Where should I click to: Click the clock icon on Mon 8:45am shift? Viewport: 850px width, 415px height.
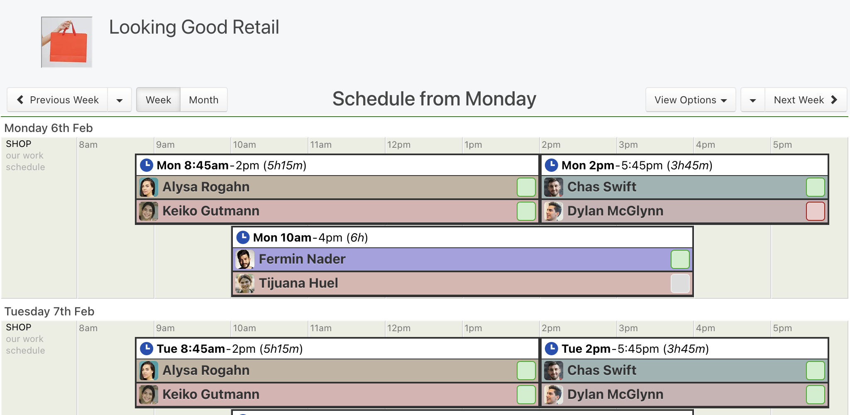pos(147,165)
